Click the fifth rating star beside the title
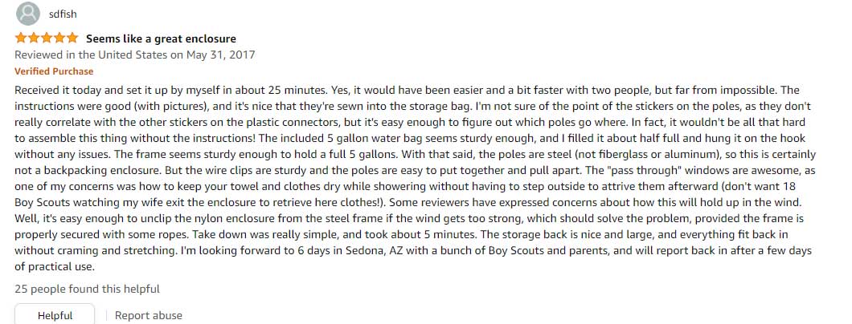The image size is (852, 324). [x=72, y=38]
